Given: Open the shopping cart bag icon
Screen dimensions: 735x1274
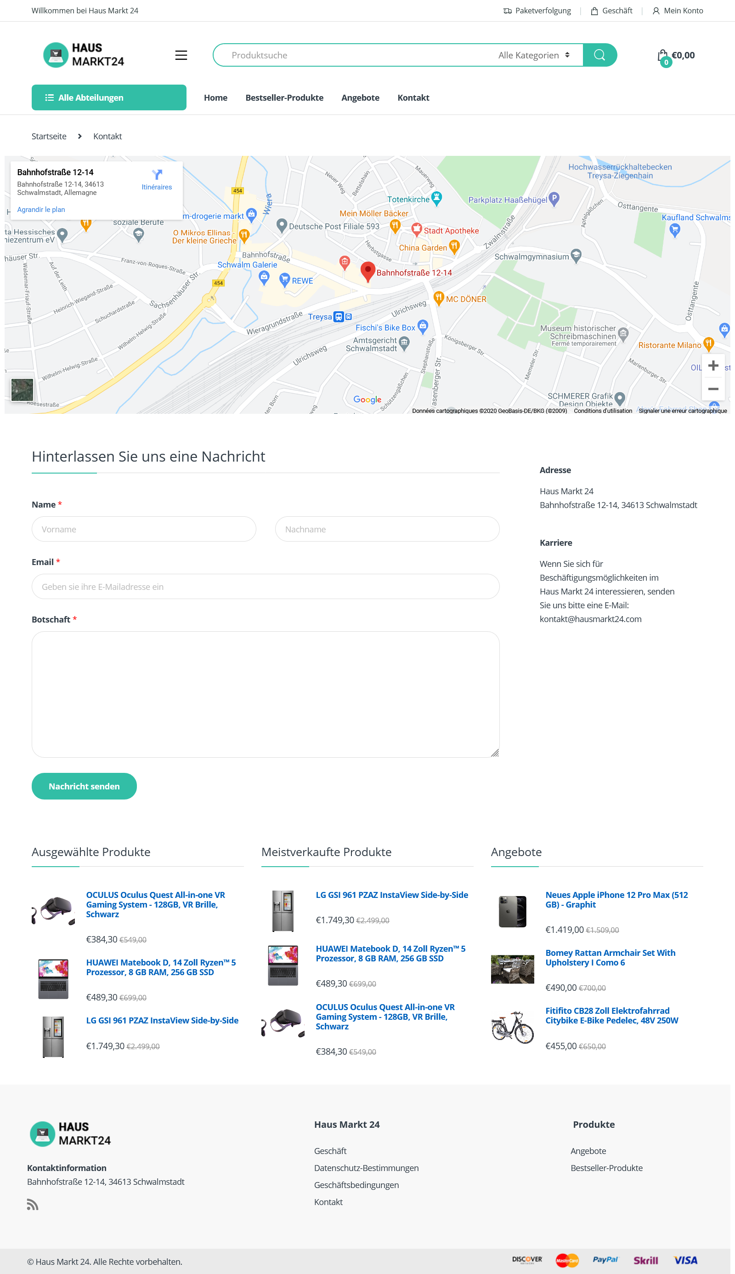Looking at the screenshot, I should click(x=663, y=56).
